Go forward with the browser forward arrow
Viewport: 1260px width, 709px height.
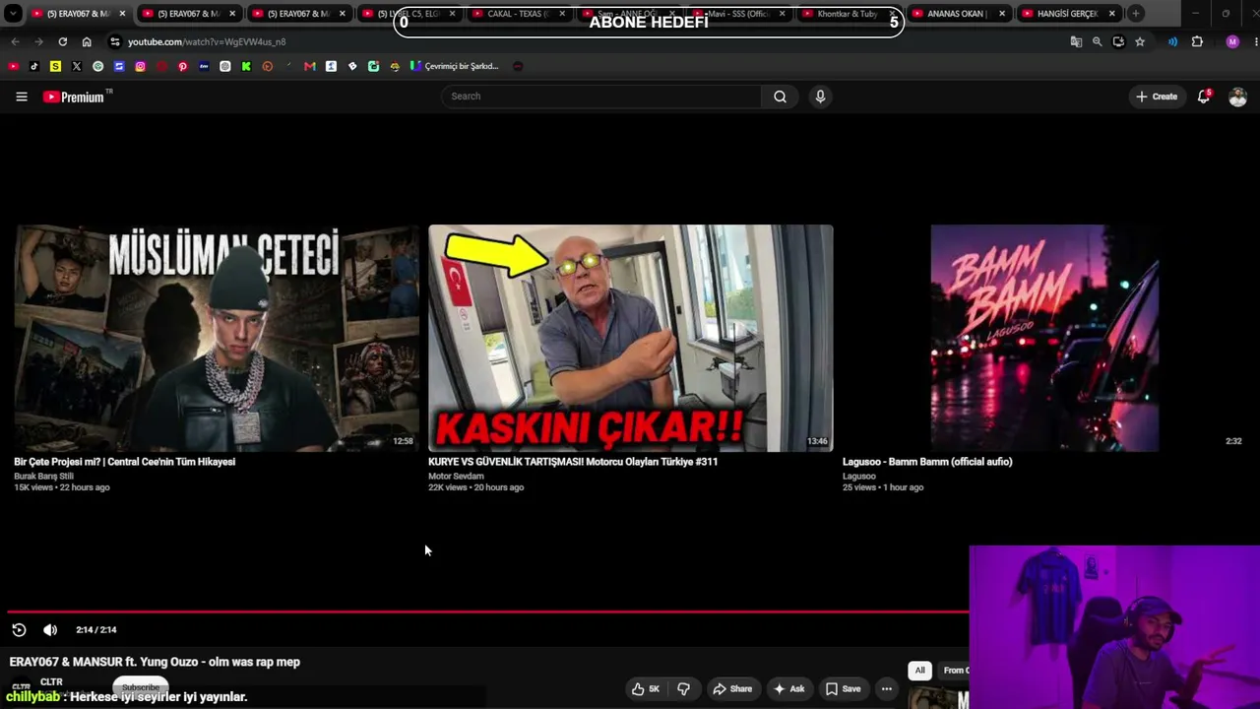click(38, 42)
